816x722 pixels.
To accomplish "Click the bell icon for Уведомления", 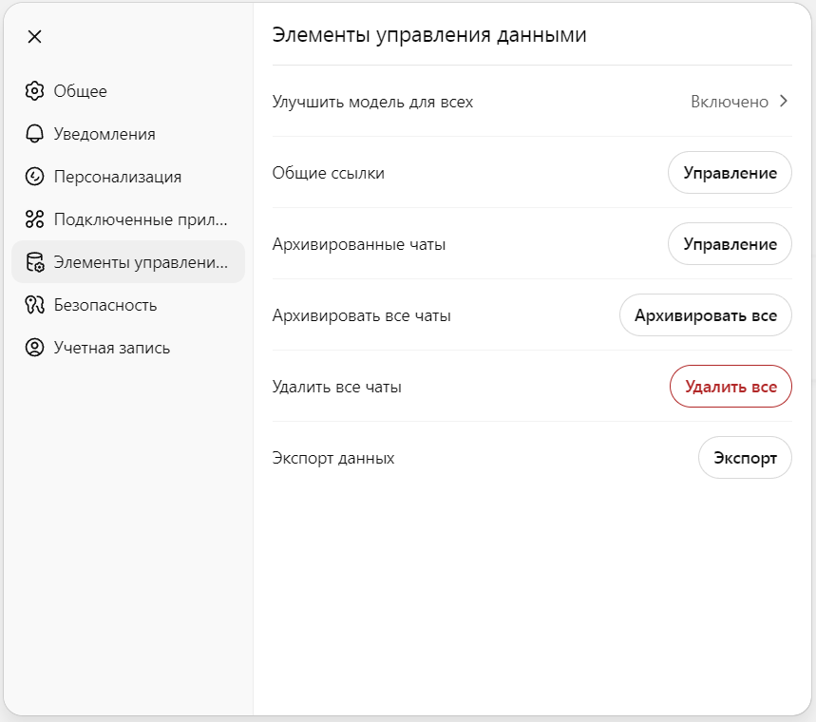I will pos(34,134).
